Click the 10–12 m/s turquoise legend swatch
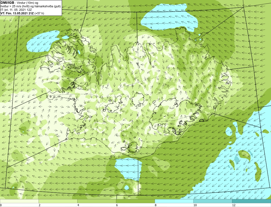 [x=213, y=201]
